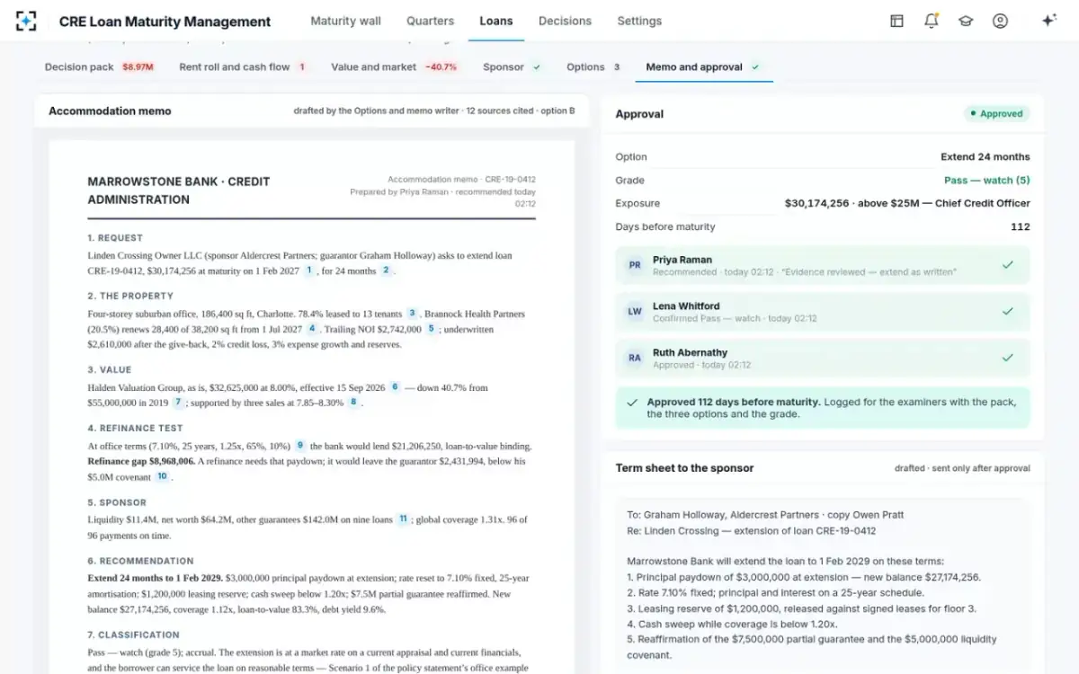Click days before maturity value 112
This screenshot has height=674, width=1079.
pos(1021,226)
